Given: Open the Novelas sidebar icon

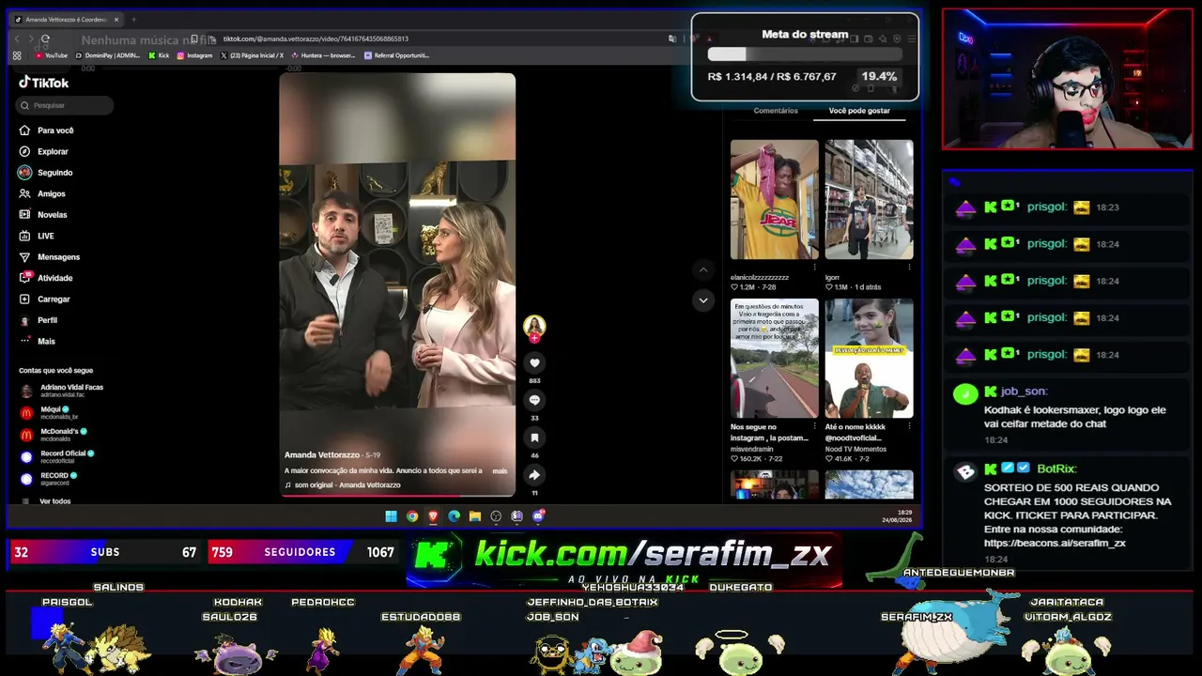Looking at the screenshot, I should pyautogui.click(x=24, y=214).
